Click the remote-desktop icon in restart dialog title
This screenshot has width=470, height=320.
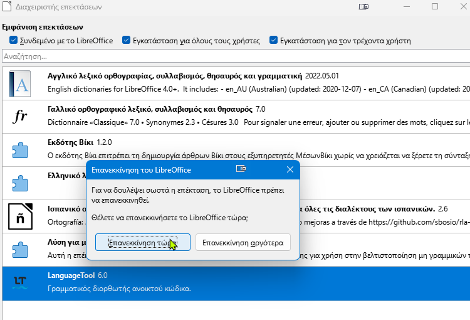[x=241, y=169]
